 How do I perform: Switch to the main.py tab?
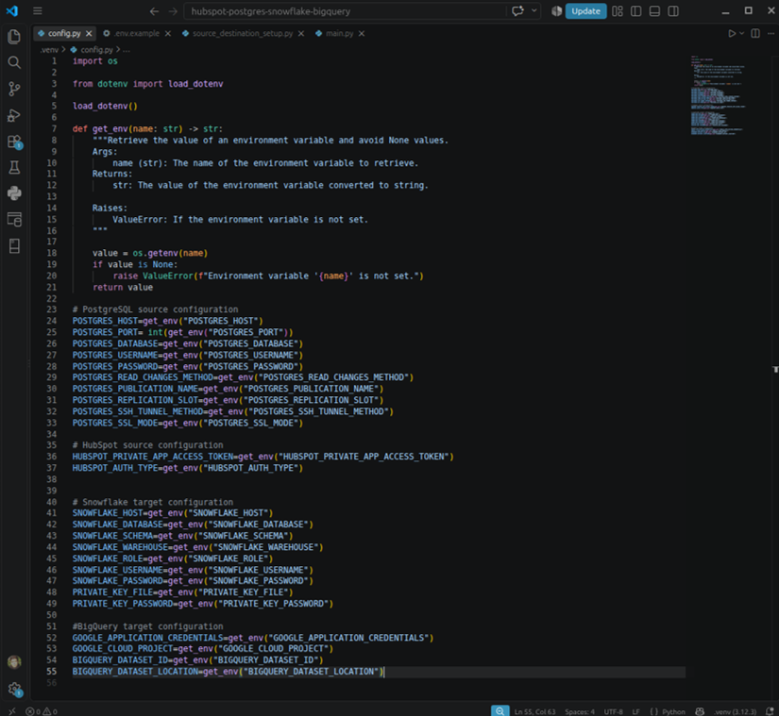click(x=339, y=33)
